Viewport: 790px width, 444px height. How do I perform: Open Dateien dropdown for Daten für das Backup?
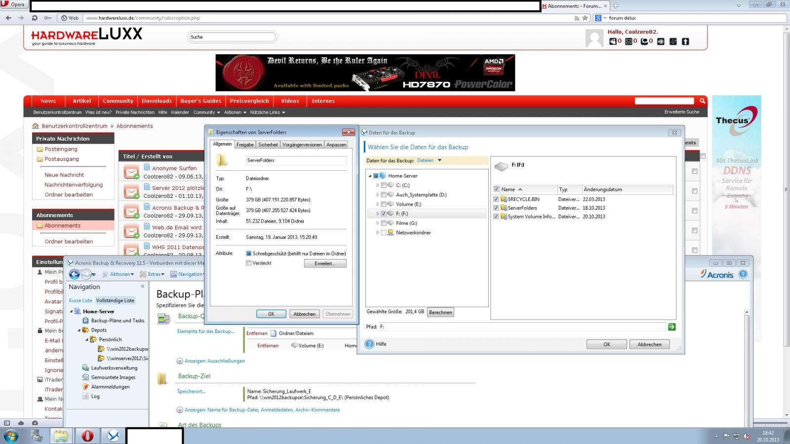(429, 160)
